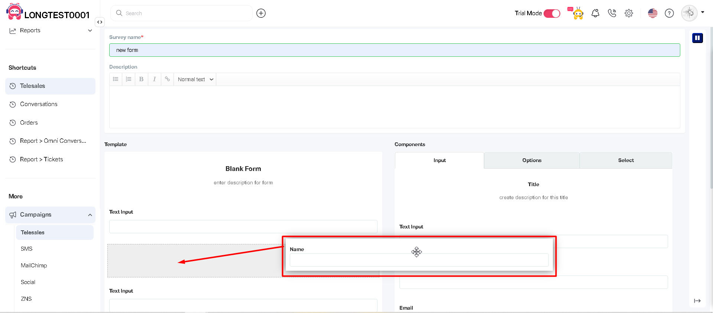Click the help question mark icon

669,13
